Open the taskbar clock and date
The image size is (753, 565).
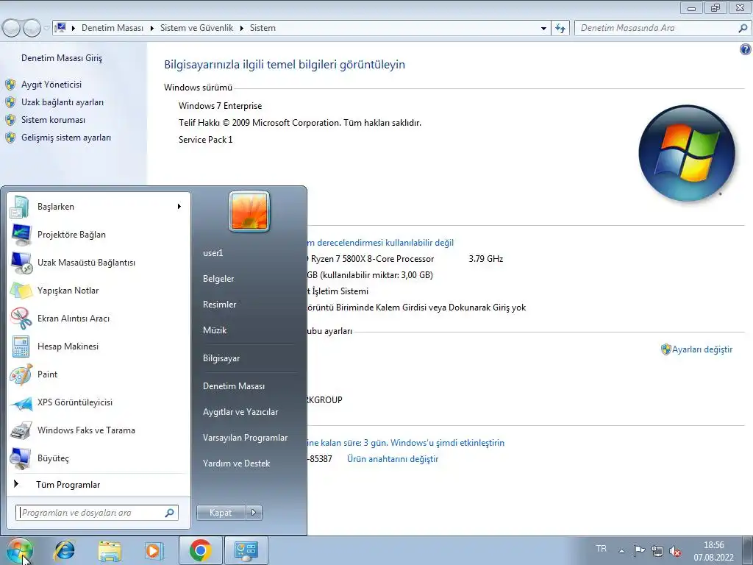[713, 551]
